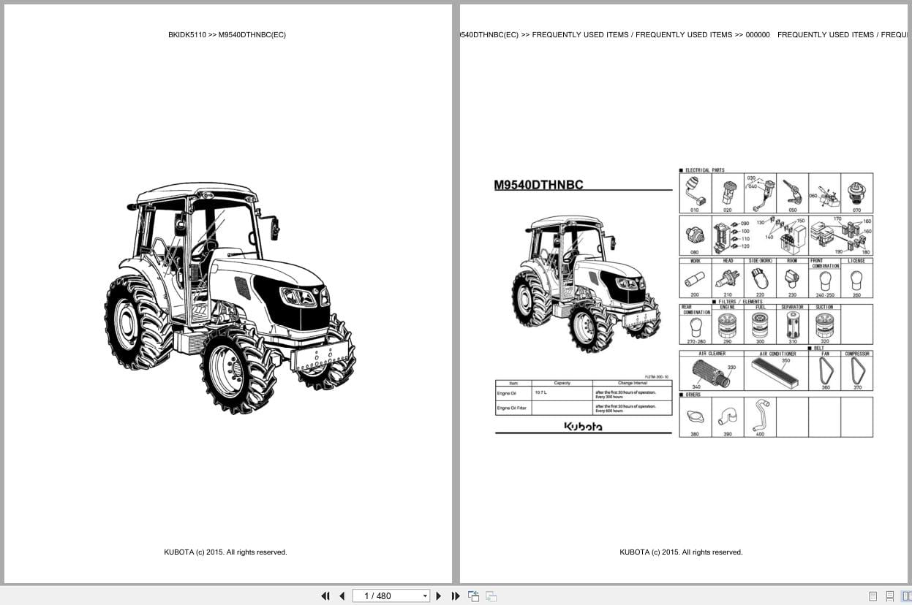The width and height of the screenshot is (912, 605).
Task: Click the 'Change Interval' column header
Action: [x=631, y=383]
